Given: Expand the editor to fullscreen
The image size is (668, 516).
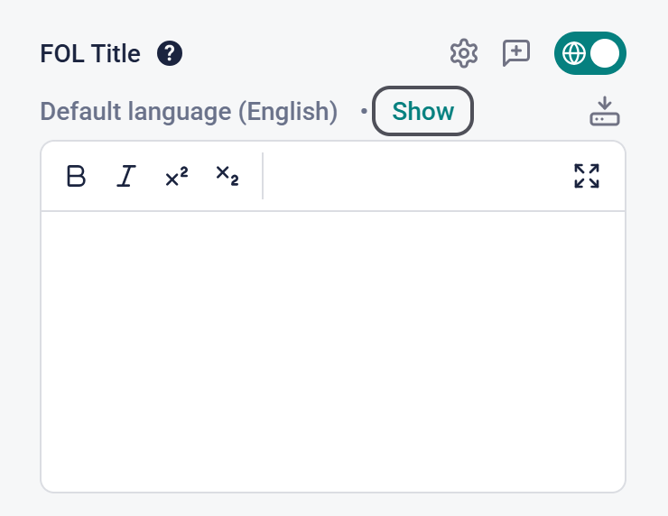Looking at the screenshot, I should click(x=587, y=176).
